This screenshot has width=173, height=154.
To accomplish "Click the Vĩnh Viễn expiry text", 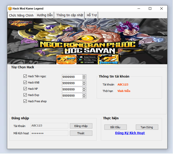I will (124, 91).
